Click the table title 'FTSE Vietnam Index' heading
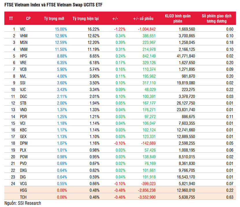This screenshot has height=207, width=240. (x=53, y=5)
